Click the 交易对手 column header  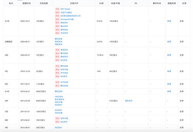(74, 3)
